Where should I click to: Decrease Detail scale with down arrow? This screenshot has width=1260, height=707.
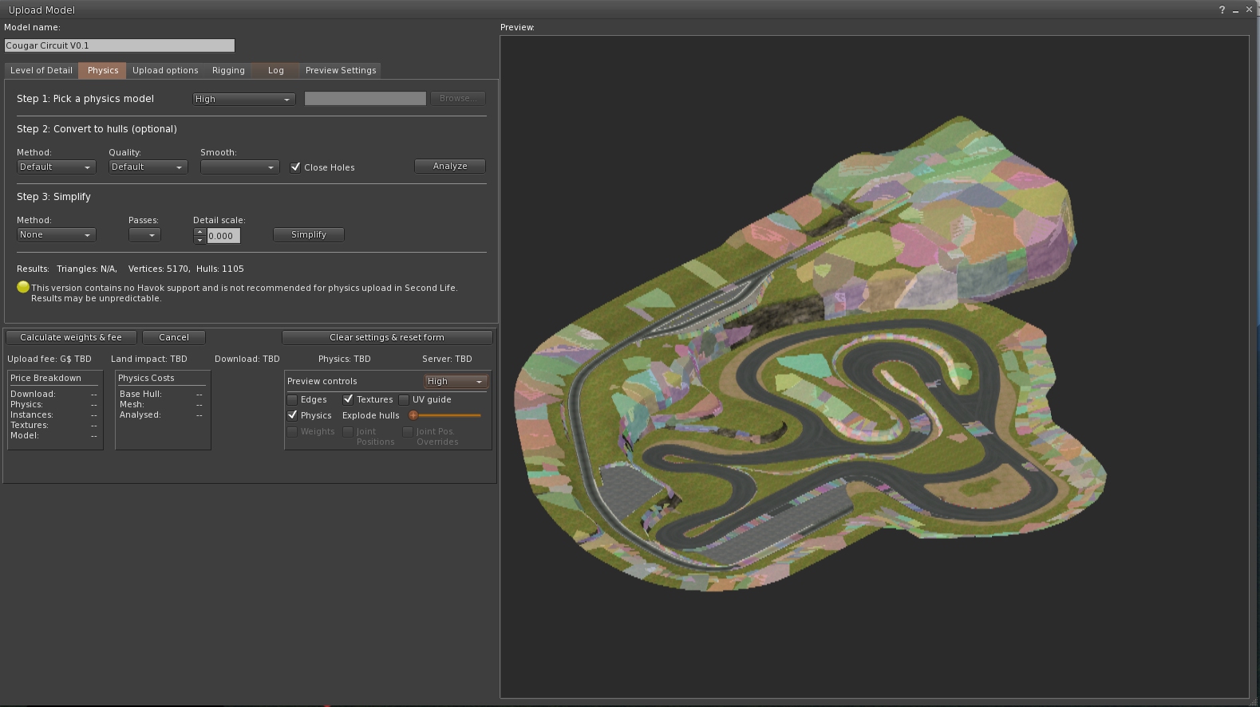tap(199, 239)
